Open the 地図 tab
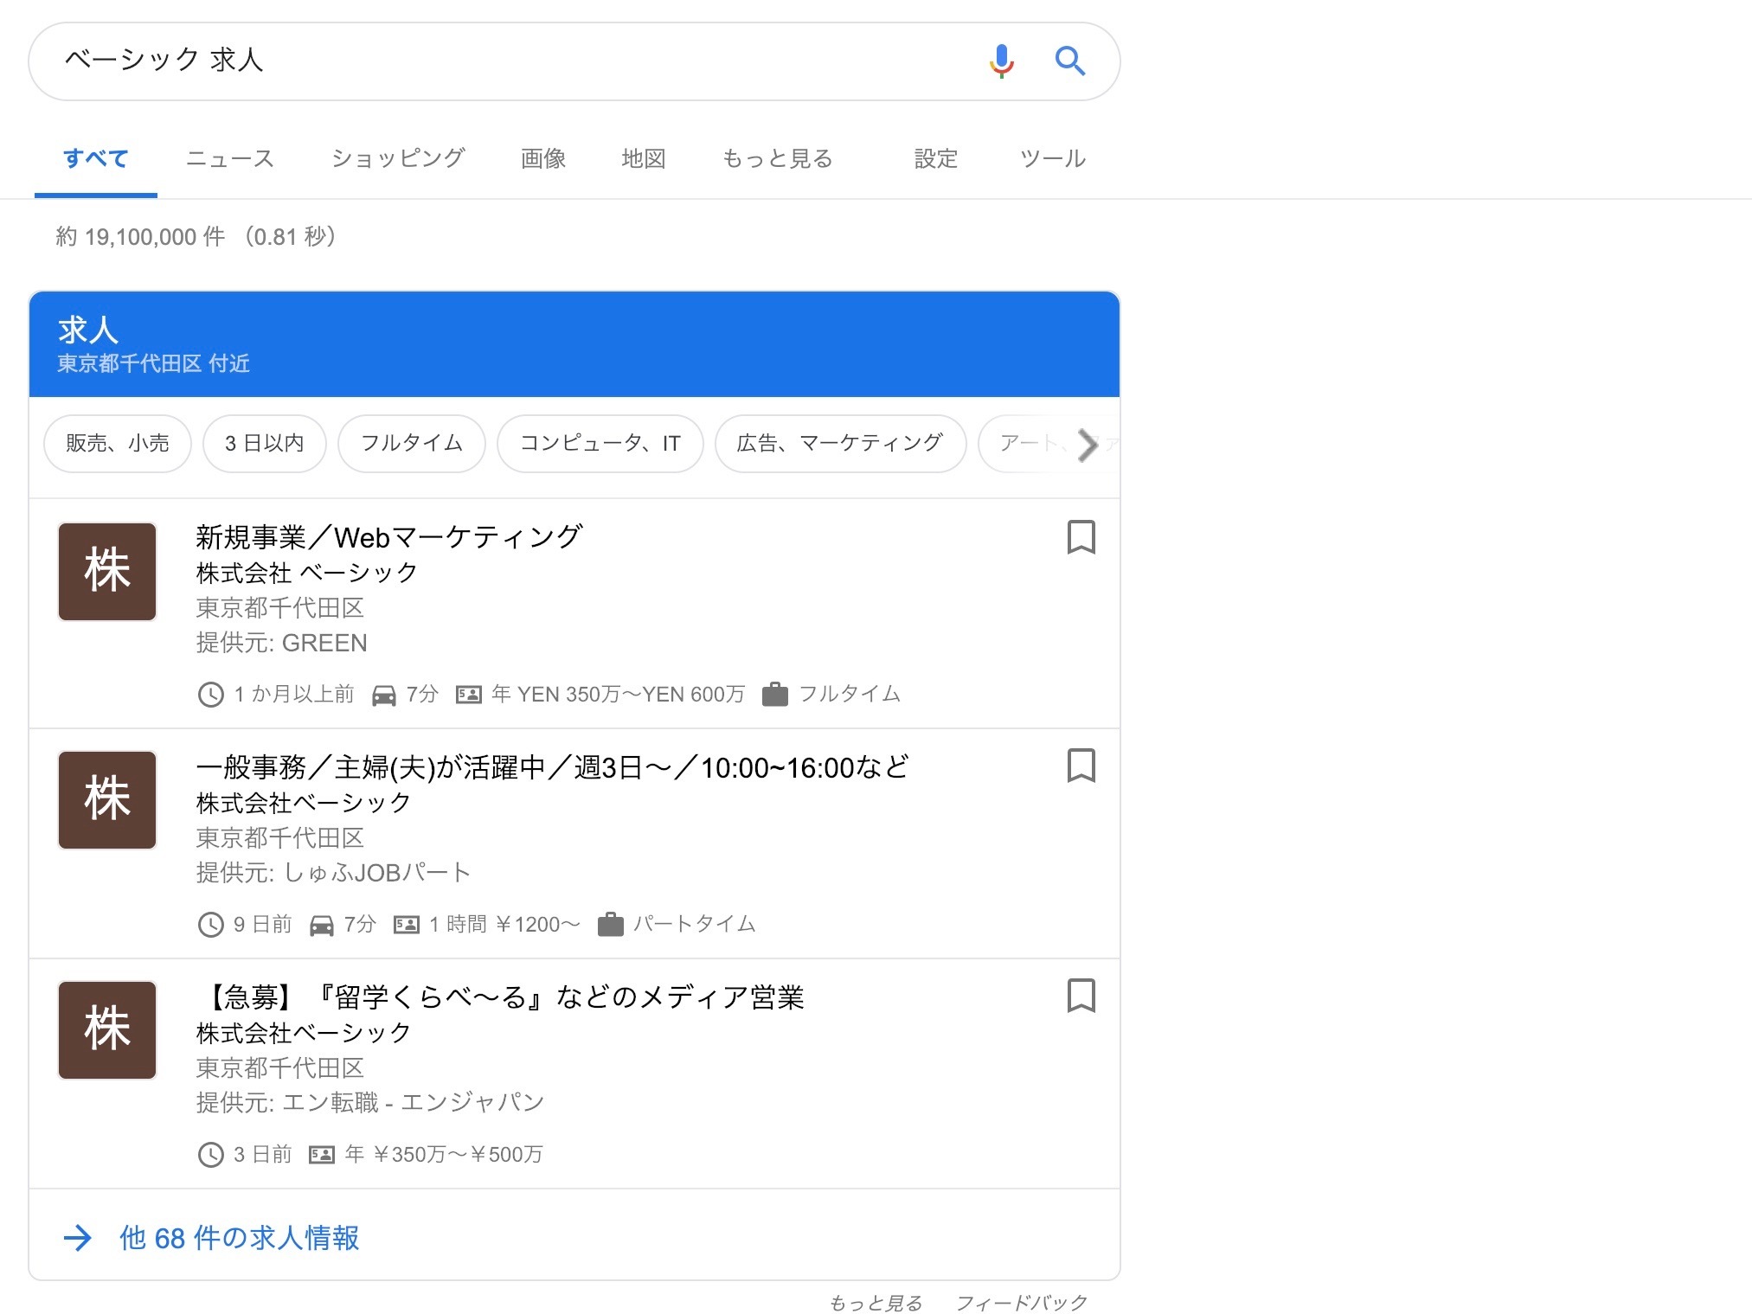The width and height of the screenshot is (1752, 1314). click(644, 159)
